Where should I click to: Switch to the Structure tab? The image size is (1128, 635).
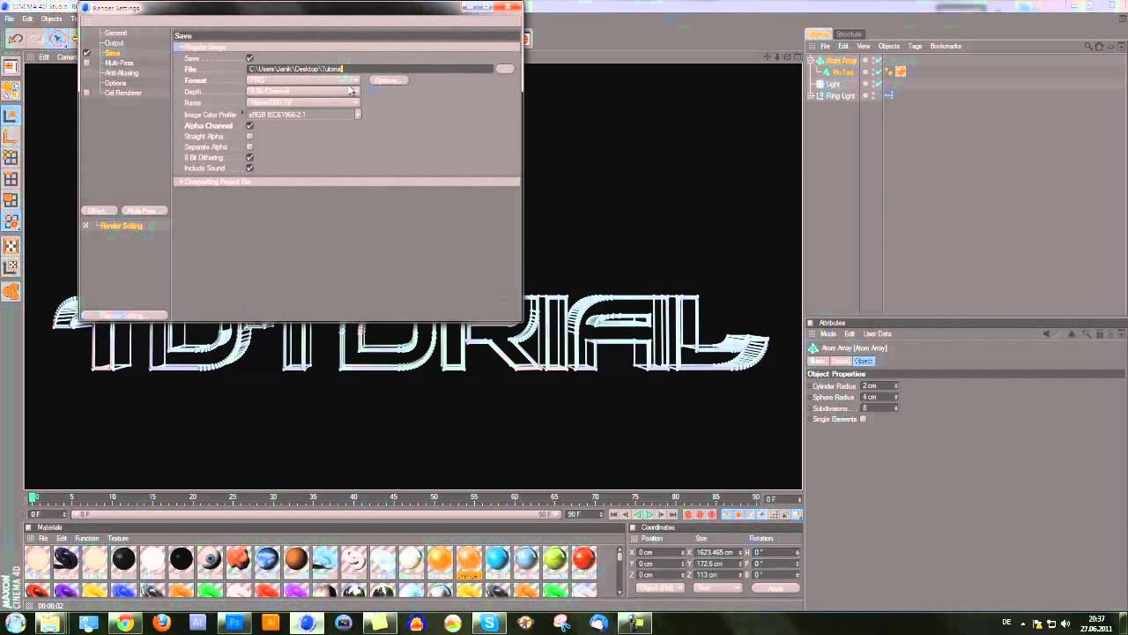849,34
